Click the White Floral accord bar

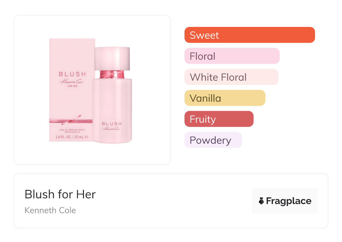click(x=231, y=77)
